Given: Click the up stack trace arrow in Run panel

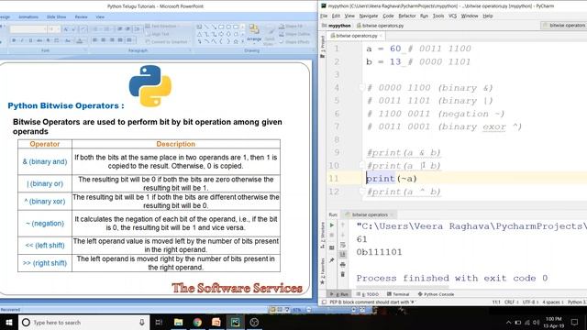Looking at the screenshot, I should pos(342,225).
